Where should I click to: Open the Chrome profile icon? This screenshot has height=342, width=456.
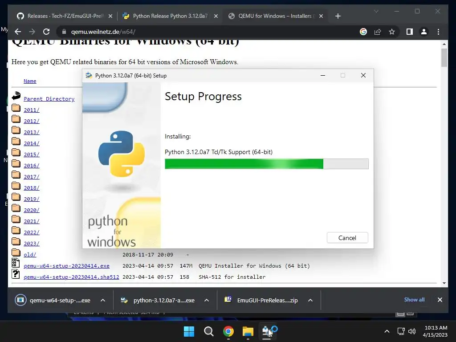(424, 32)
